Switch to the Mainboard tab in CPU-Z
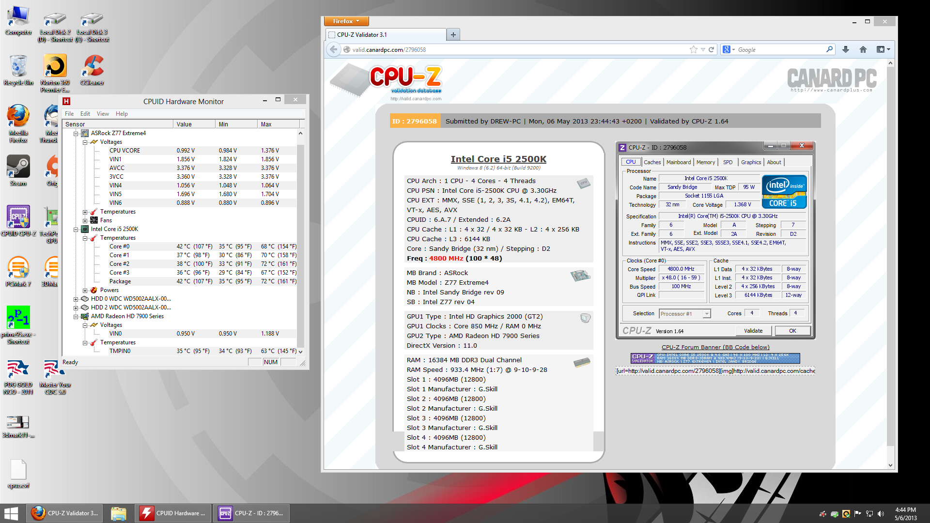 coord(678,162)
